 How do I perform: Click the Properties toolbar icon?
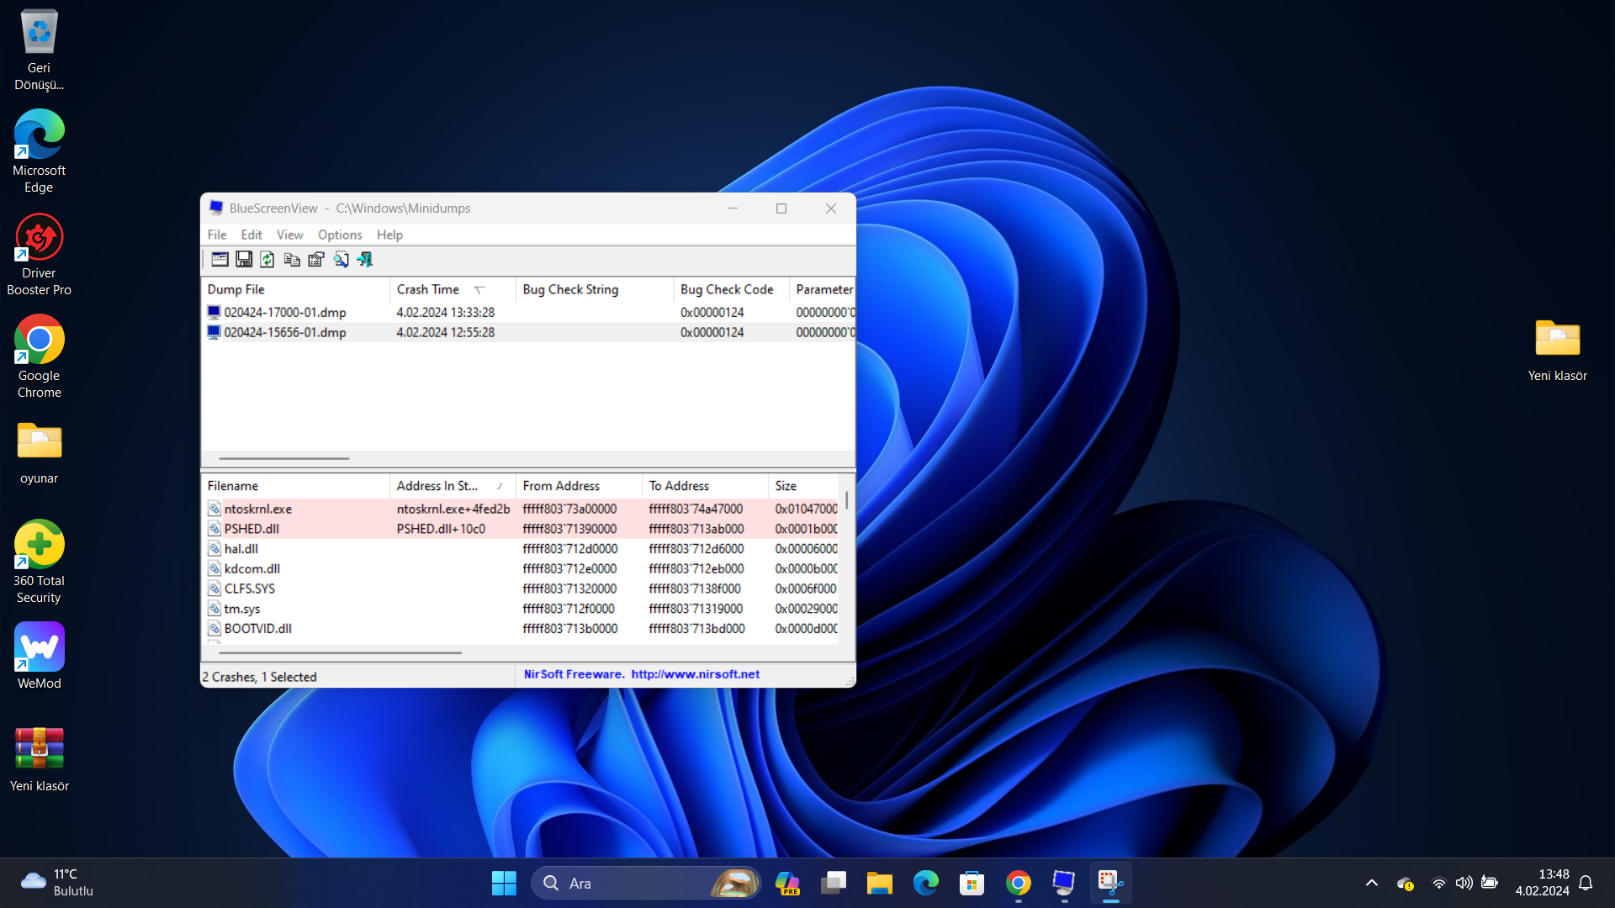pos(316,259)
